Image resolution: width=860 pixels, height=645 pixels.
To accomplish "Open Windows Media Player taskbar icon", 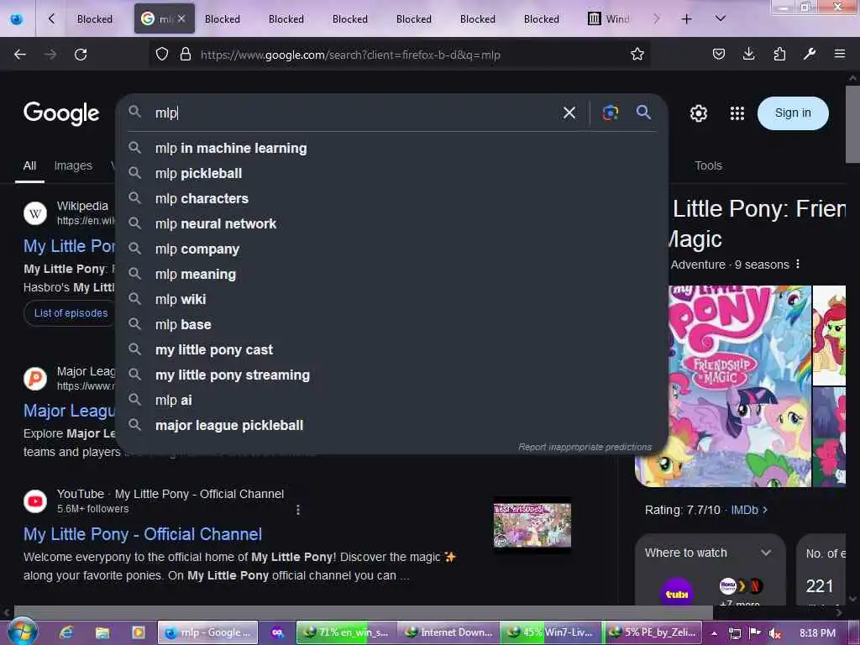I will 139,632.
